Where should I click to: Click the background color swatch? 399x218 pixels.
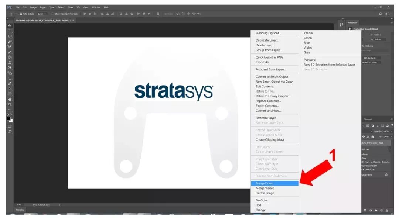click(x=11, y=121)
